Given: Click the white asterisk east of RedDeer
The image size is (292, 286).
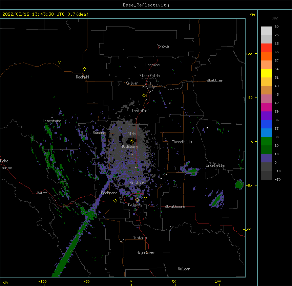Looking at the screenshot, I should tap(170, 103).
